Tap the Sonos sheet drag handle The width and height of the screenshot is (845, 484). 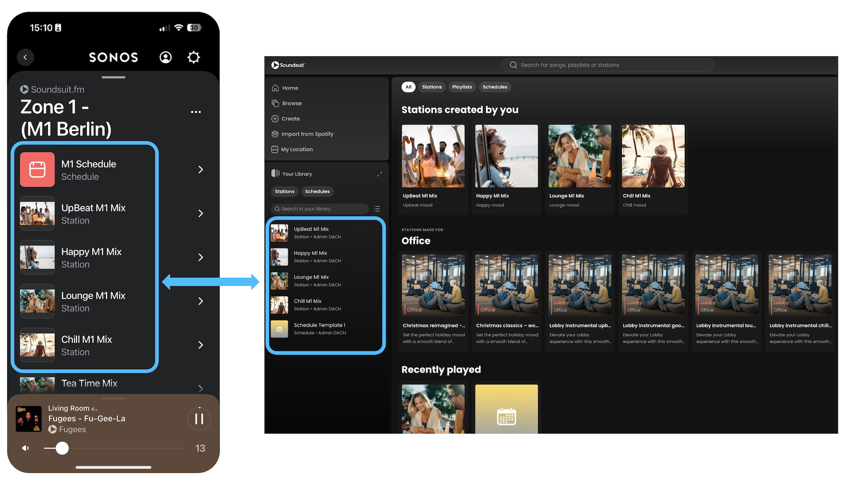pos(114,78)
